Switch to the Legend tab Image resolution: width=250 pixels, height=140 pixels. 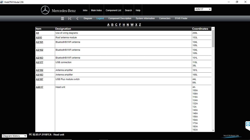click(100, 18)
